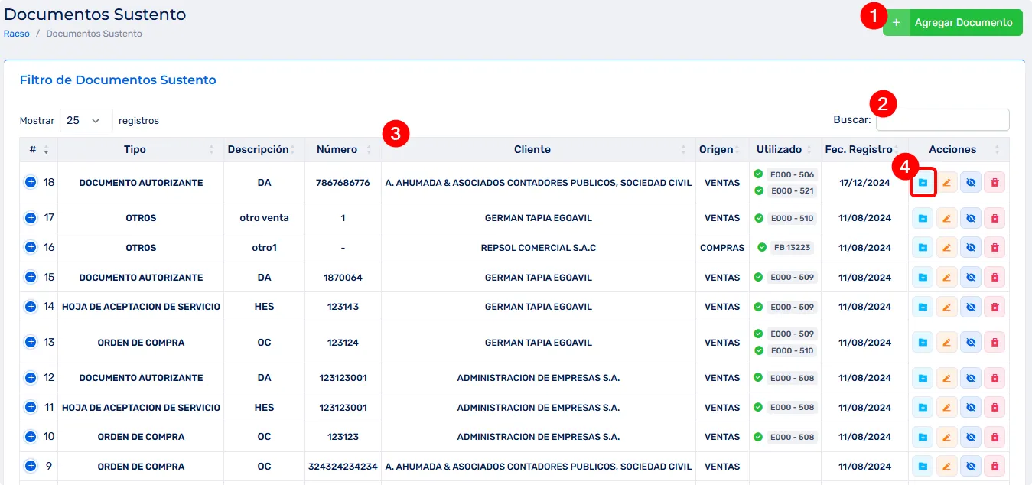Click the edit pencil icon for row 17
The height and width of the screenshot is (485, 1032).
[x=946, y=218]
